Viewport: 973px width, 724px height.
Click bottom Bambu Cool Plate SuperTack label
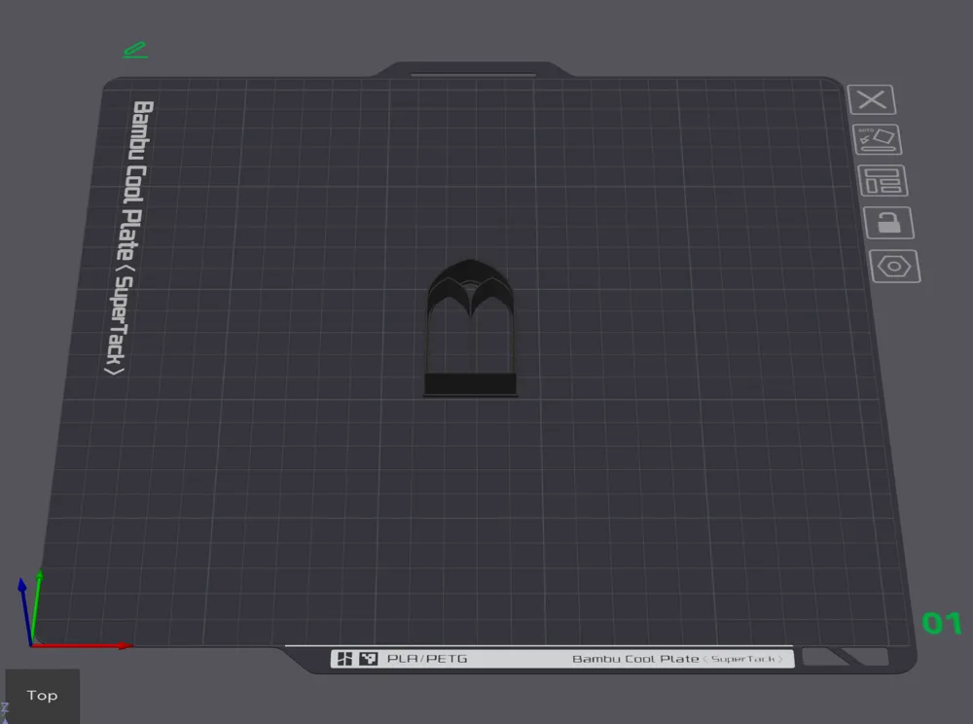(677, 658)
